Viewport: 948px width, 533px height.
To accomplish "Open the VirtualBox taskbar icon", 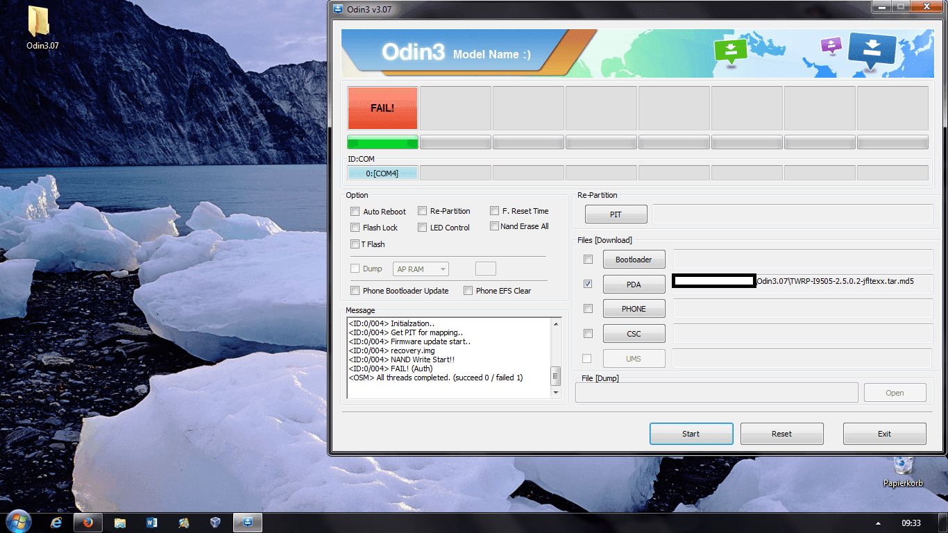I will [x=216, y=523].
